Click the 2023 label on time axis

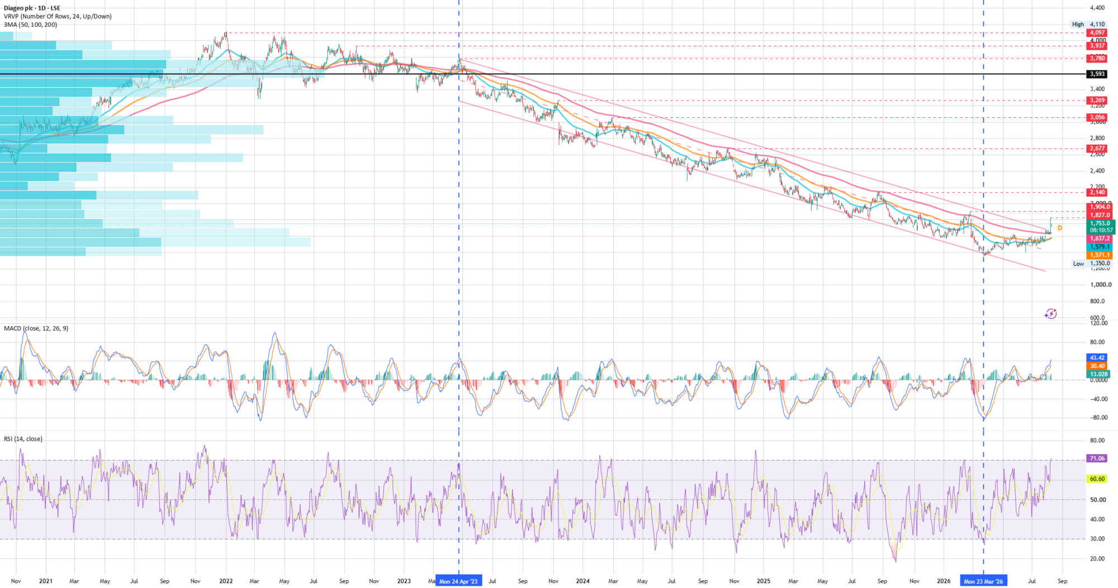(x=404, y=581)
